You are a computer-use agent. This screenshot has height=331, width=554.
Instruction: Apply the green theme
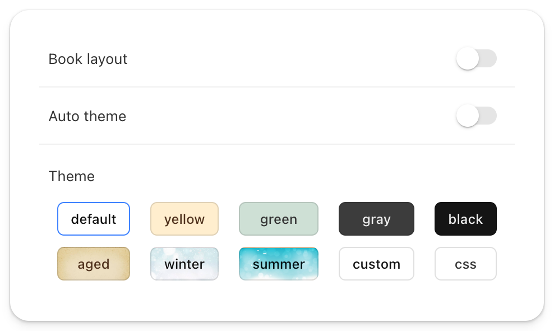tap(279, 219)
